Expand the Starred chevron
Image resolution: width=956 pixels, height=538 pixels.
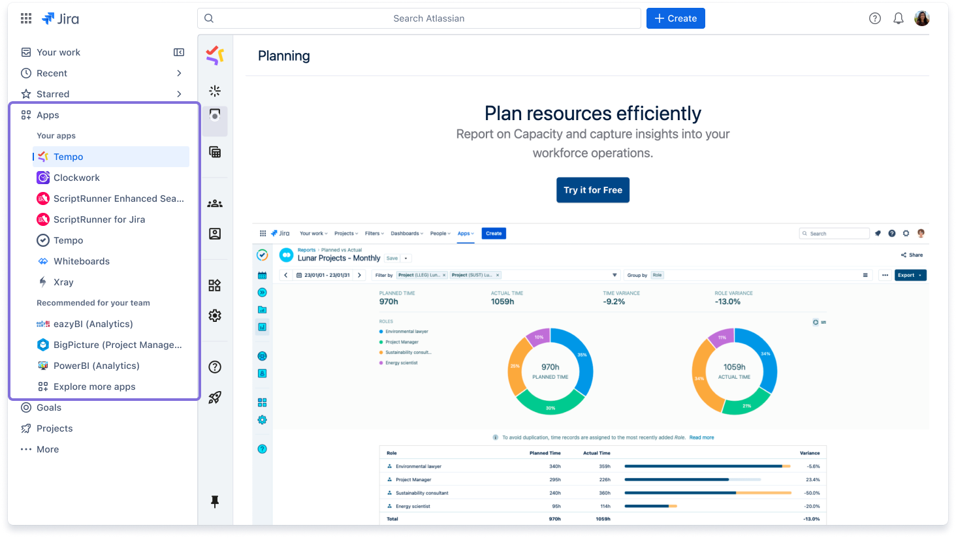tap(179, 94)
